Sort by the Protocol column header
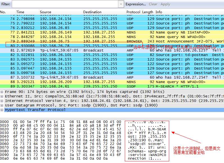Viewport: 224px width, 163px height. (x=134, y=12)
